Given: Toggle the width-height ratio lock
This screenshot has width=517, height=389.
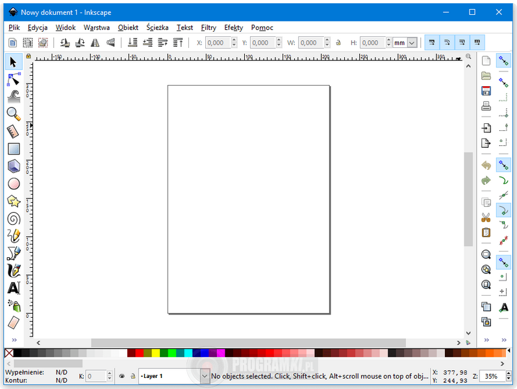Looking at the screenshot, I should click(338, 43).
